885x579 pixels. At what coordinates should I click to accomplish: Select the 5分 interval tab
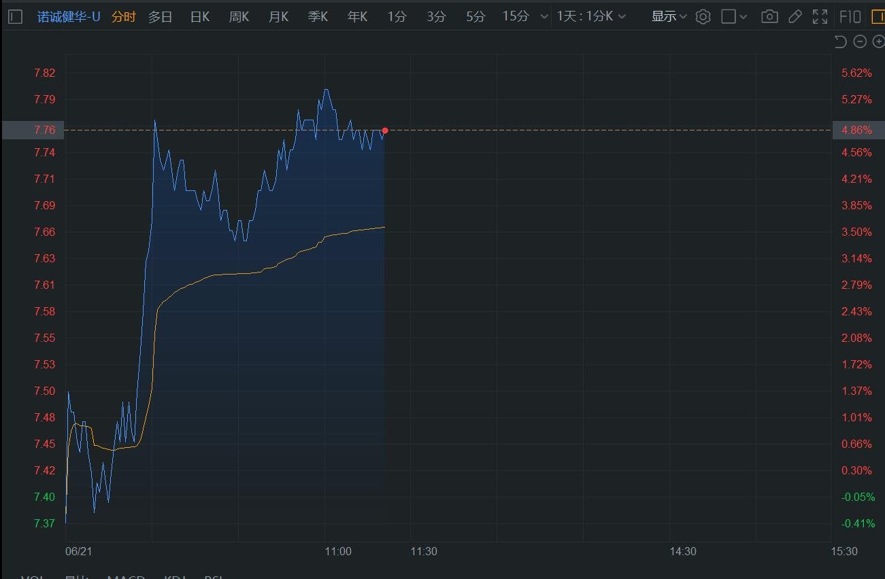pos(475,17)
